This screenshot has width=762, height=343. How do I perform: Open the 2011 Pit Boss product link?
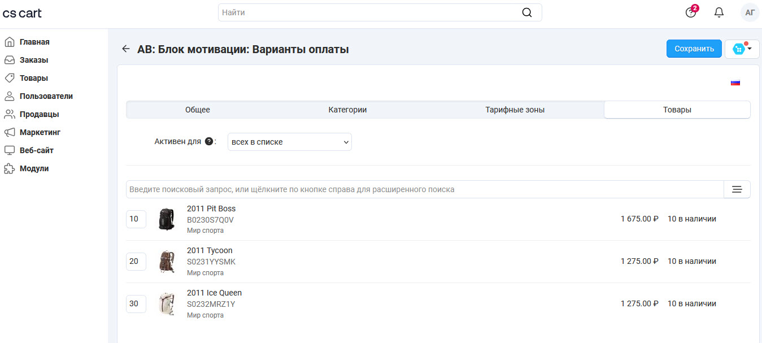[211, 209]
